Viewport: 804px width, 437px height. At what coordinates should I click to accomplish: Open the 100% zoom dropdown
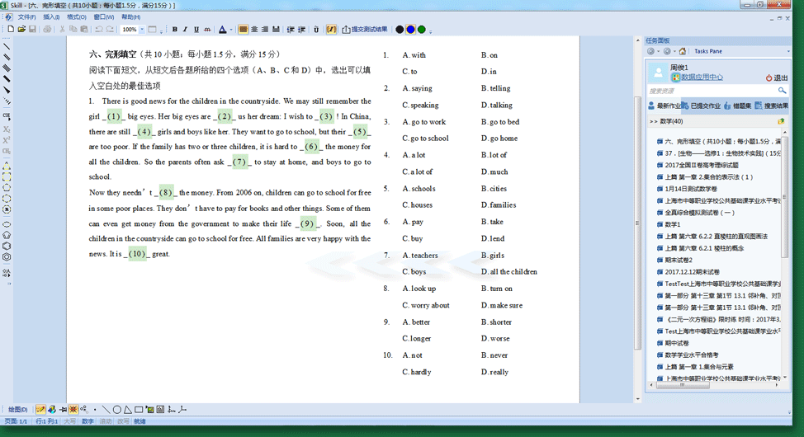point(141,30)
